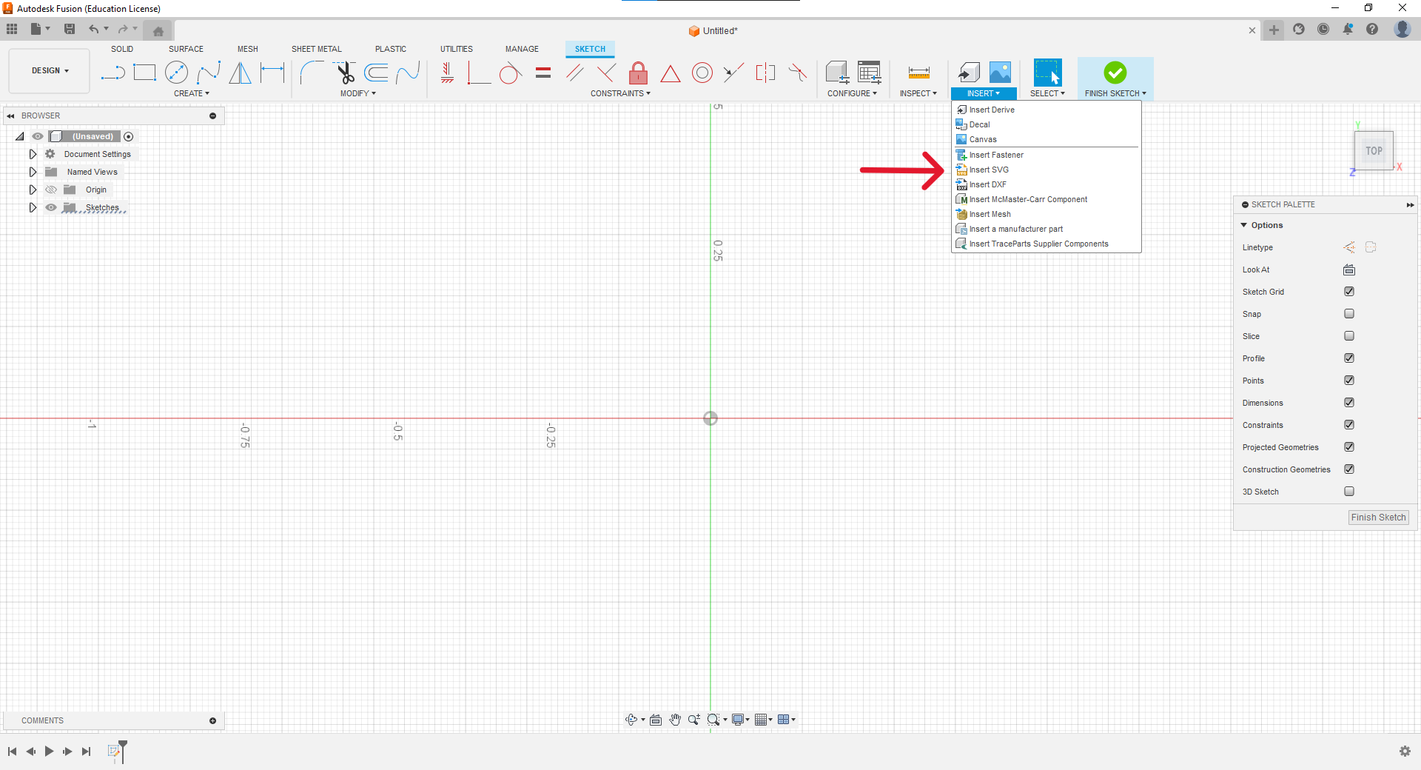The image size is (1421, 770).
Task: Collapse the Options section in Sketch Palette
Action: [1244, 225]
